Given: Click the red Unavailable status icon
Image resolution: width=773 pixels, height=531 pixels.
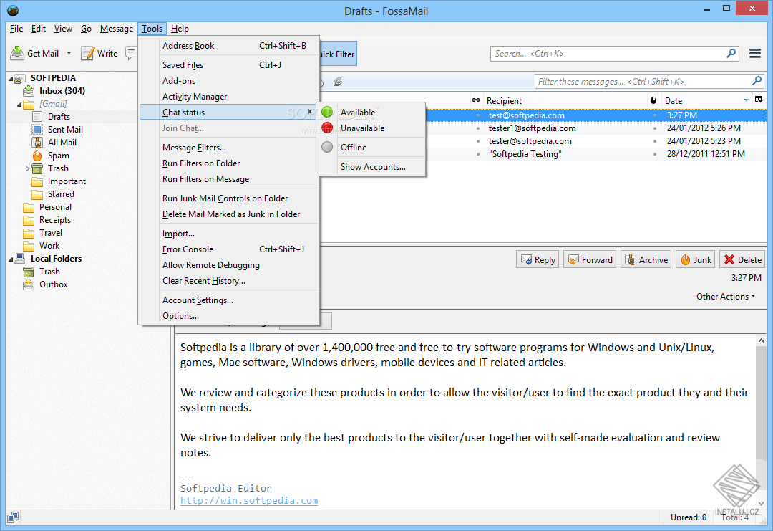Looking at the screenshot, I should tap(327, 128).
